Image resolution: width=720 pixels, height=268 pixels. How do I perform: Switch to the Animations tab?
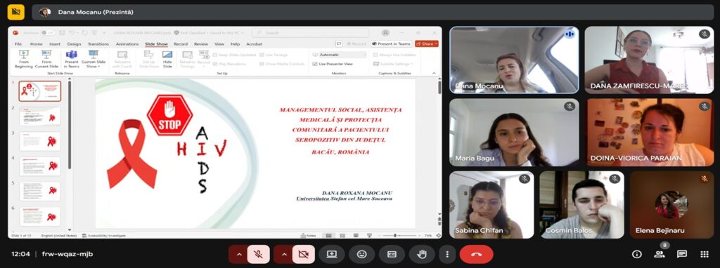(127, 44)
